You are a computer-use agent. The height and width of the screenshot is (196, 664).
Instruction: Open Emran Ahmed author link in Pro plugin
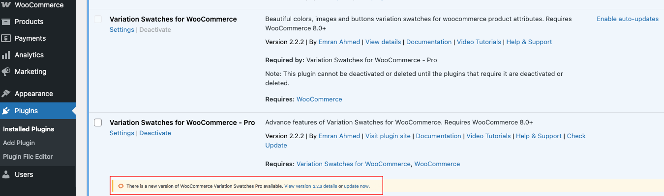coord(339,136)
